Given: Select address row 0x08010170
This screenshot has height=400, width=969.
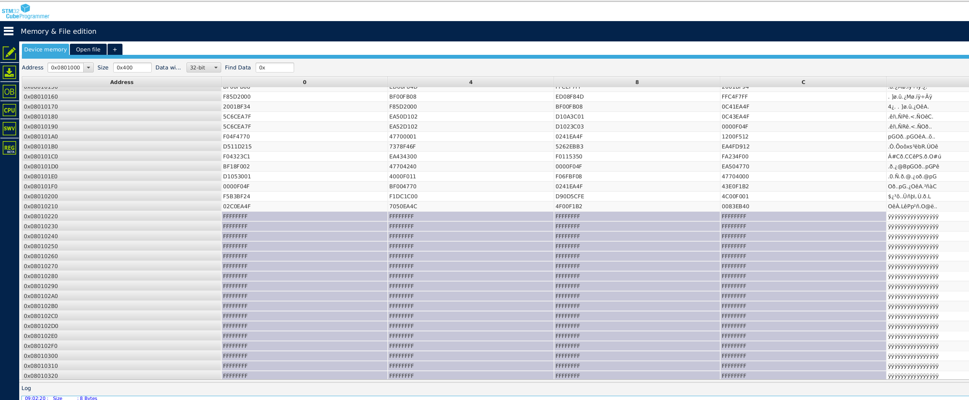Looking at the screenshot, I should click(122, 107).
